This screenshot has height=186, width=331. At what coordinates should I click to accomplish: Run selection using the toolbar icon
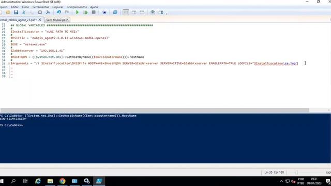click(x=85, y=12)
